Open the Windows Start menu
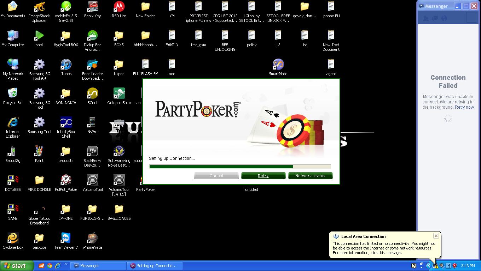This screenshot has width=481, height=271. click(17, 266)
